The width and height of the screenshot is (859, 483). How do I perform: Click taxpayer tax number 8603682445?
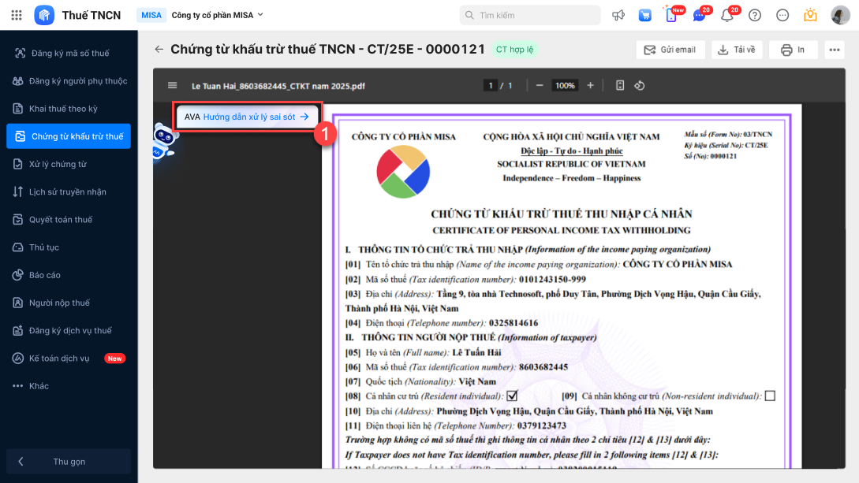[x=543, y=367]
